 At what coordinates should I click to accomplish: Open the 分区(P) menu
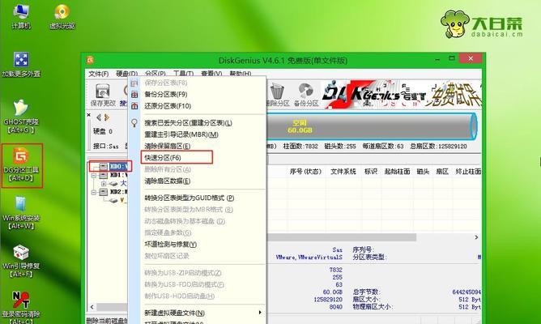pos(155,74)
